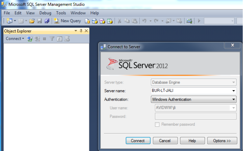
Task: Open the Help menu
Action: [x=94, y=13]
